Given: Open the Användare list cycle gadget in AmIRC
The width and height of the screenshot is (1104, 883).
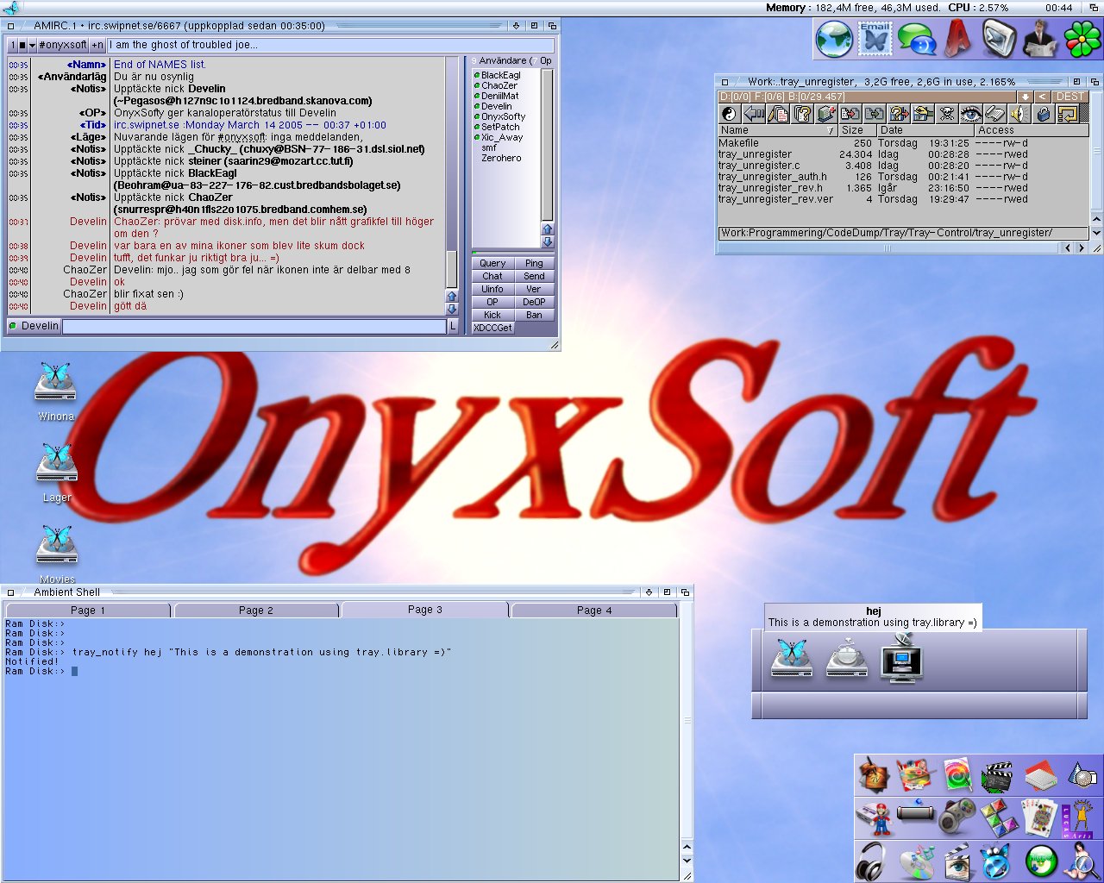Looking at the screenshot, I should tap(513, 61).
